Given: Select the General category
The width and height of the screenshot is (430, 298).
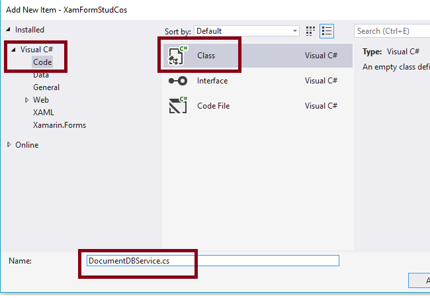Looking at the screenshot, I should click(46, 87).
